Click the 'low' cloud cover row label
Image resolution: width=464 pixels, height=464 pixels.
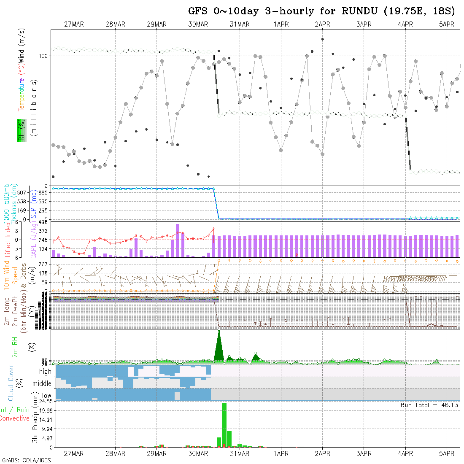[x=46, y=396]
